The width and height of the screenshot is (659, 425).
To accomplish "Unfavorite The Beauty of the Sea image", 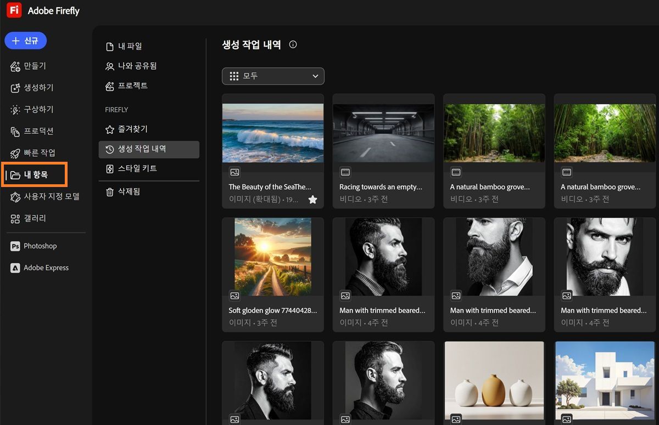I will click(x=312, y=200).
